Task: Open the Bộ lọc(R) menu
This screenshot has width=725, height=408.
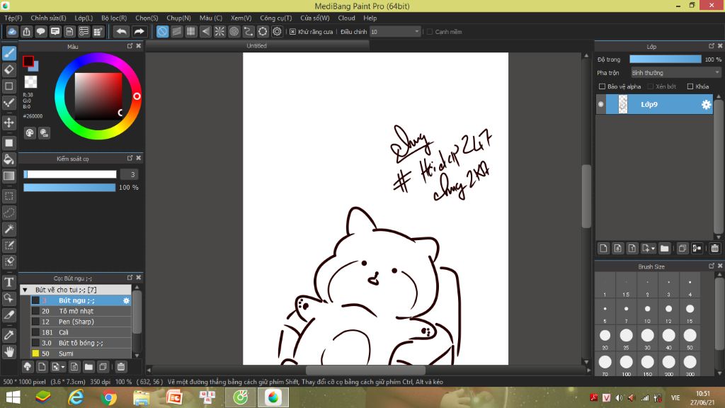Action: point(114,18)
